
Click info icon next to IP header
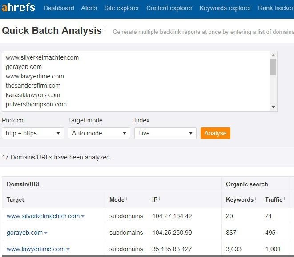[x=160, y=199]
